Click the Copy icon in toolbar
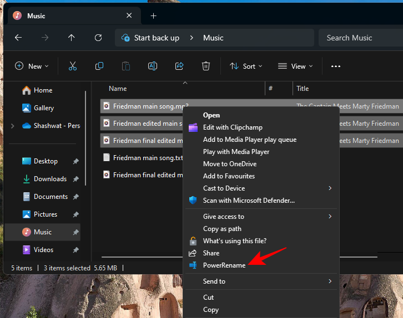403x318 pixels. click(x=99, y=66)
